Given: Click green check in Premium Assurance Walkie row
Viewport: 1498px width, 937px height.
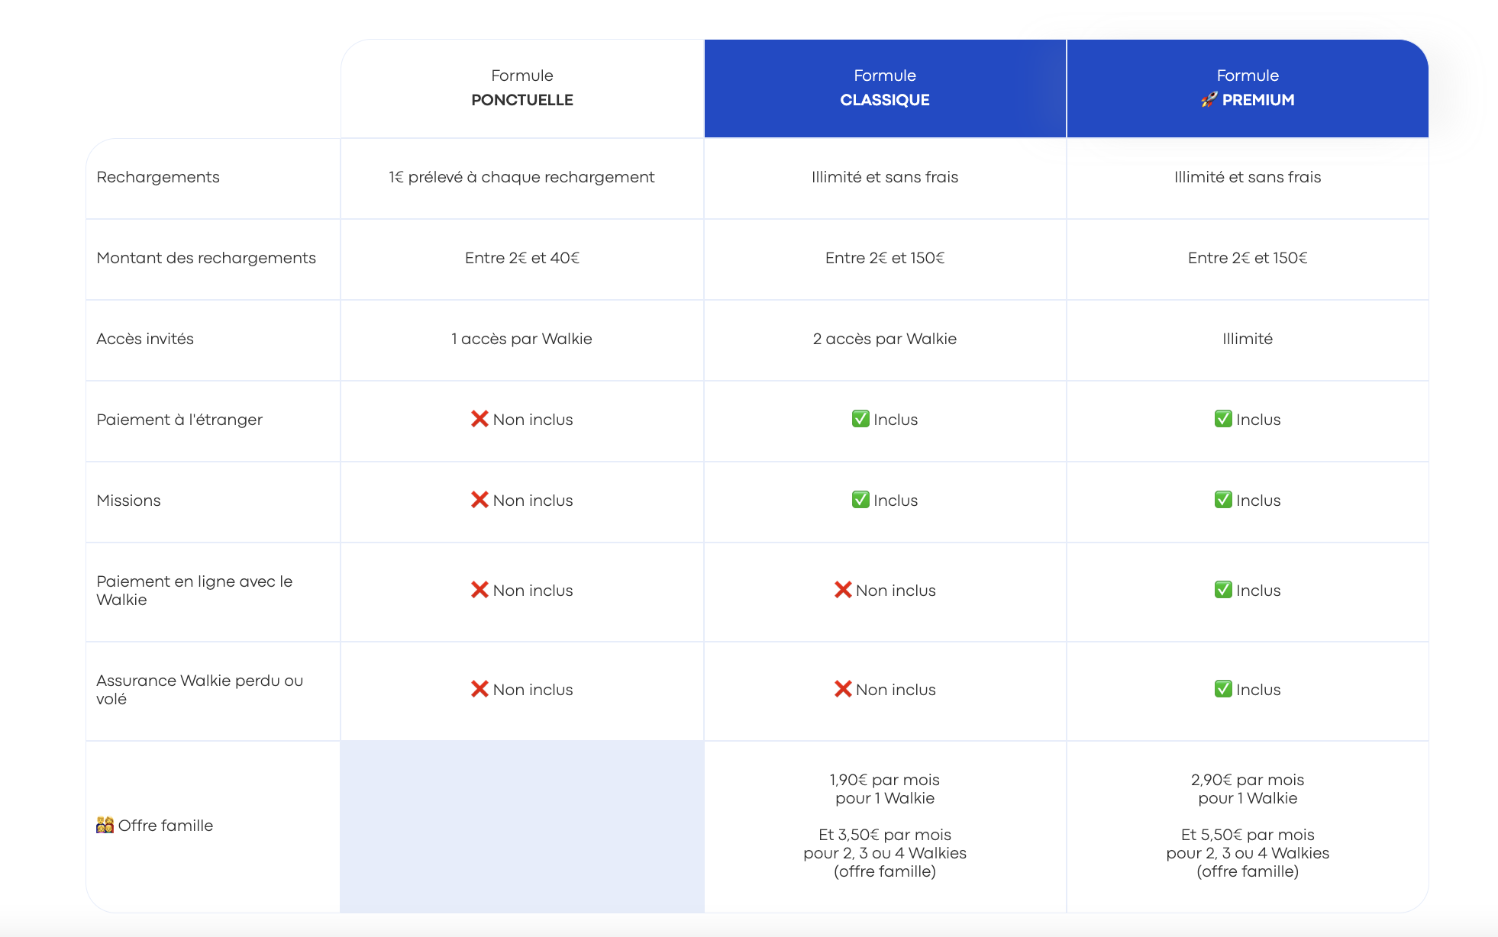Looking at the screenshot, I should (1223, 689).
